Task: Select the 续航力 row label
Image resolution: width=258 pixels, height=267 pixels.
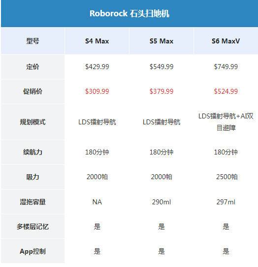Action: tap(32, 152)
